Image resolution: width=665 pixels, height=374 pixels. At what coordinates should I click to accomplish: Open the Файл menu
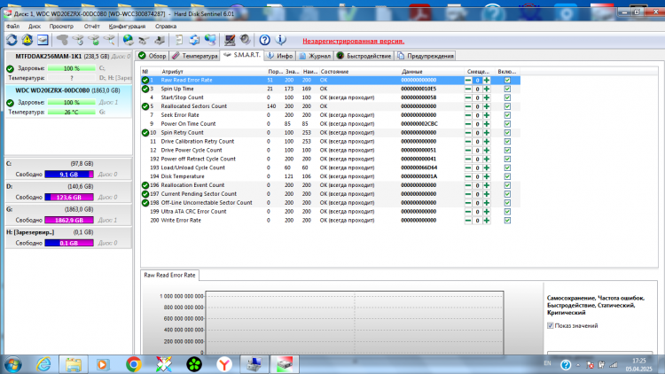(x=12, y=27)
